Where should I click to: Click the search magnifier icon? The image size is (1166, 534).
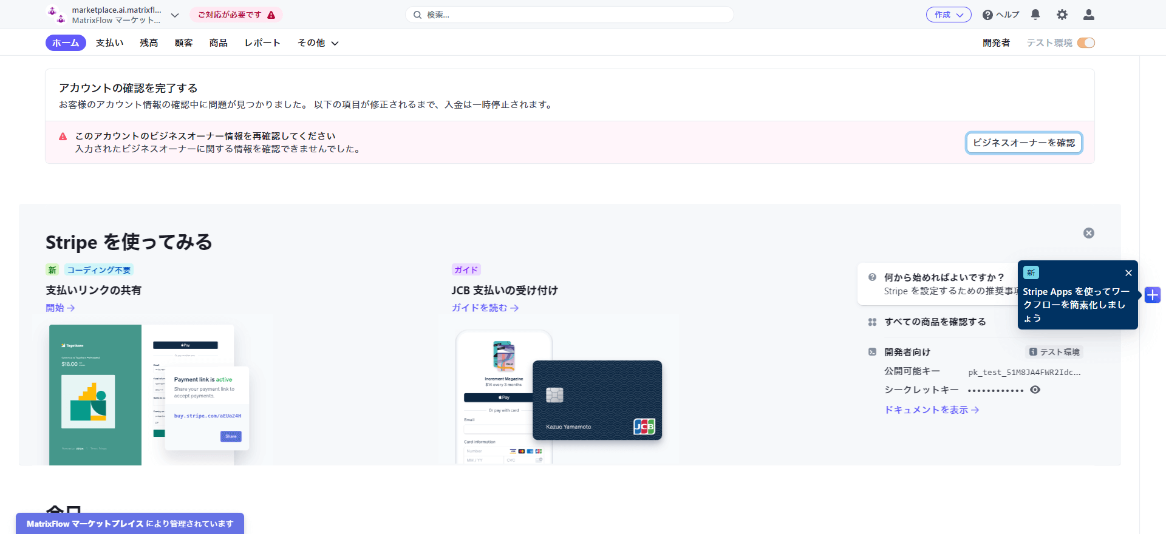click(x=417, y=15)
